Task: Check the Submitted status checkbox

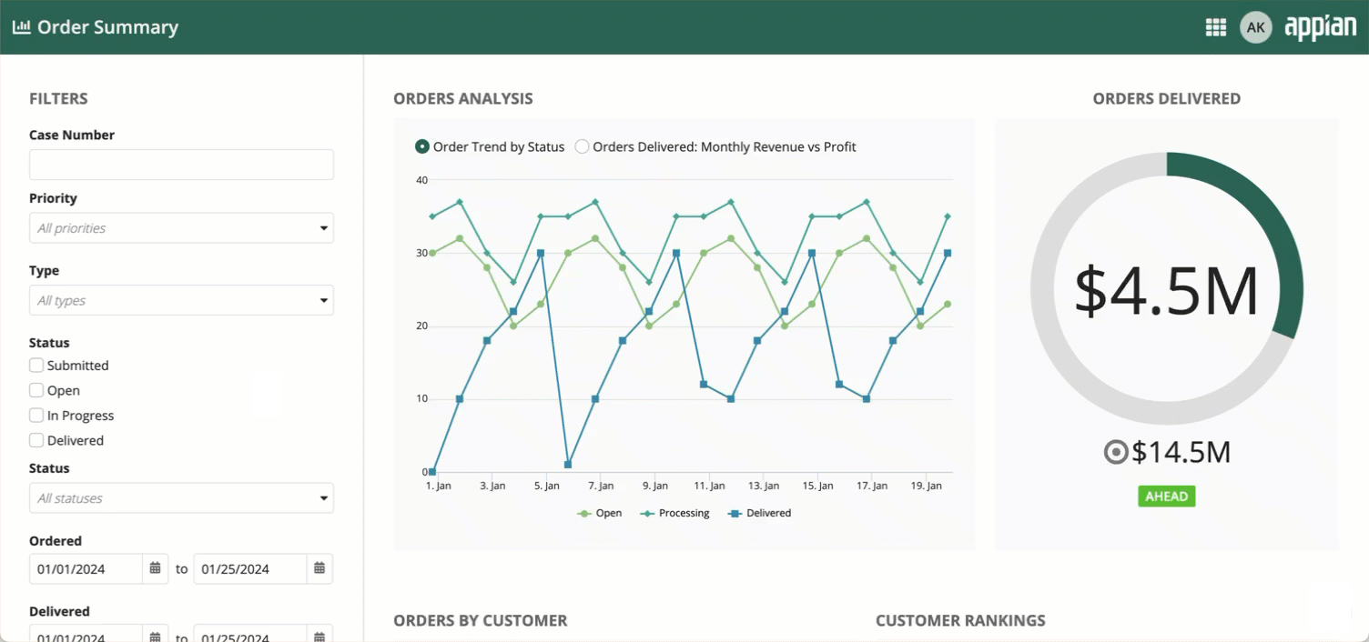Action: [x=36, y=366]
